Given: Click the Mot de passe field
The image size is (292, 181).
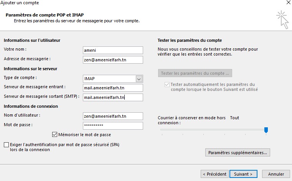Looking at the screenshot, I should click(113, 125).
